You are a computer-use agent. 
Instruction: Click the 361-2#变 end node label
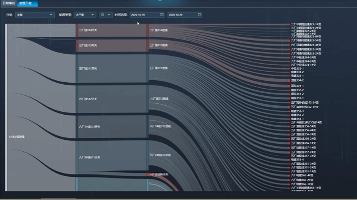coord(304,167)
